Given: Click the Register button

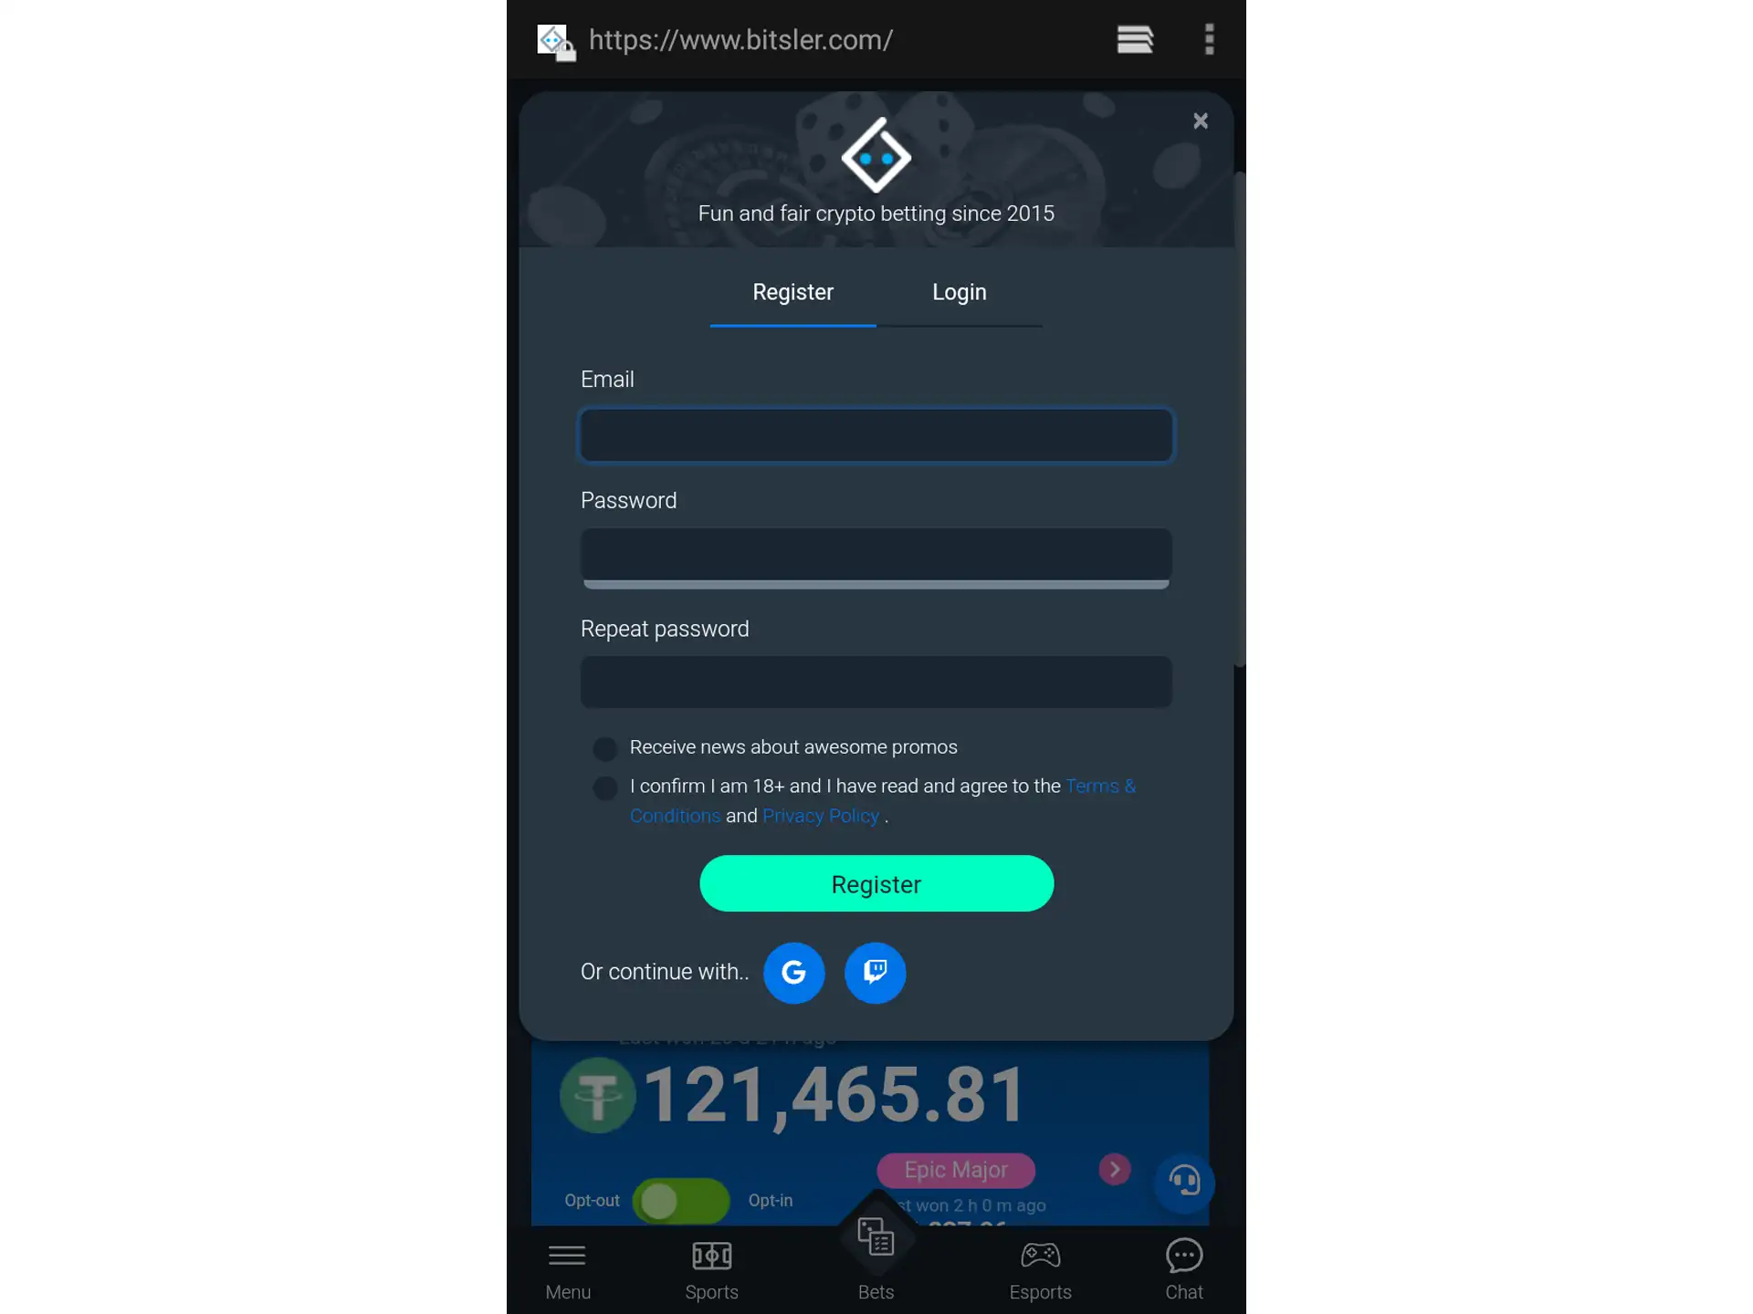Looking at the screenshot, I should point(876,883).
